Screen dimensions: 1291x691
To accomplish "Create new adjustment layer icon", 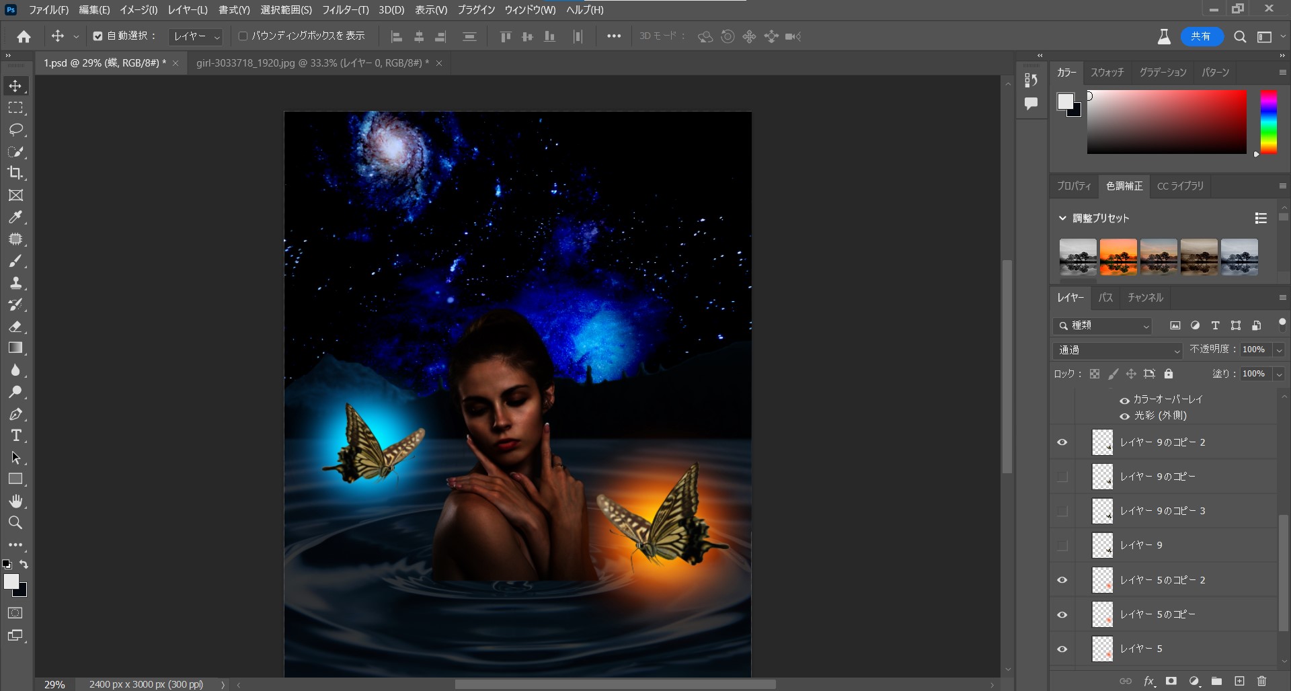I will [x=1194, y=681].
